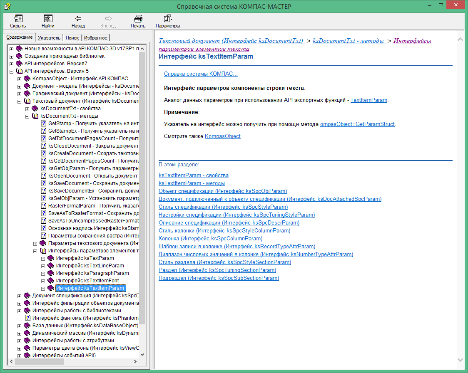This screenshot has width=468, height=373.
Task: Click tree pane scroll-right arrow
Action: (x=135, y=361)
